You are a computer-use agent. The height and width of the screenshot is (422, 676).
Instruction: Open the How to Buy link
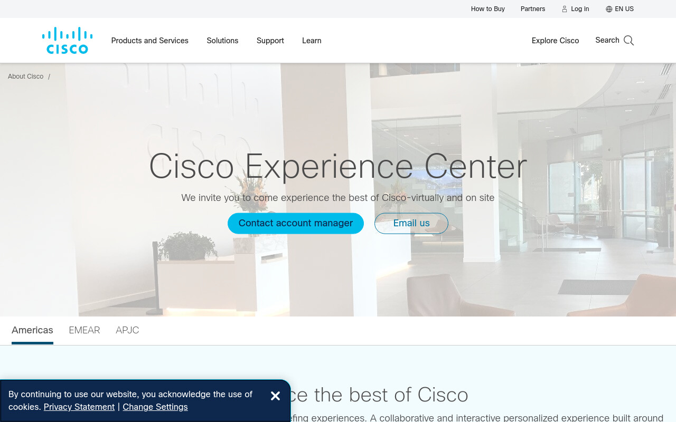488,9
